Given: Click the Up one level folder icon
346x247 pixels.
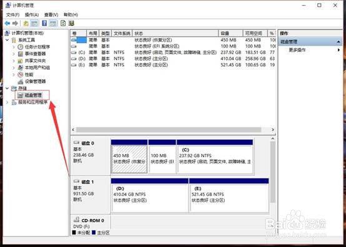Looking at the screenshot, I should point(26,23).
